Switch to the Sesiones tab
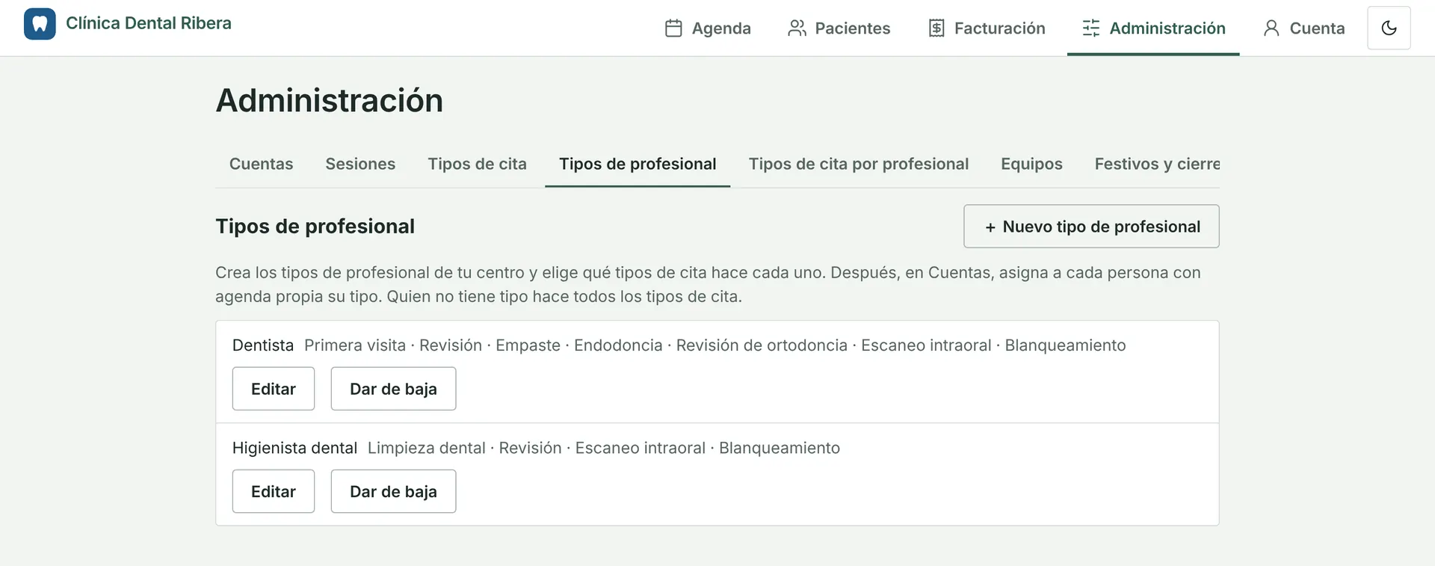This screenshot has height=566, width=1435. (x=360, y=164)
